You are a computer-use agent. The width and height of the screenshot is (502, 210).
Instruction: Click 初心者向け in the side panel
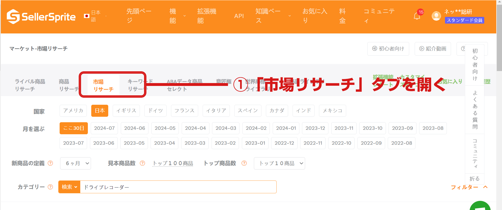[x=475, y=65]
